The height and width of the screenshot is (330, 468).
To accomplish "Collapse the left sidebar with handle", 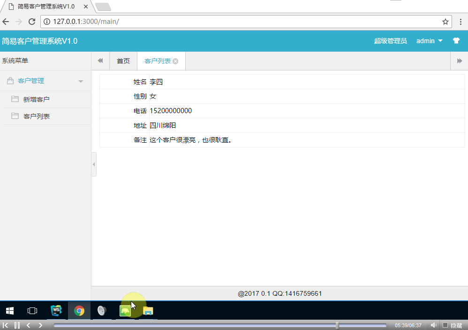I will pyautogui.click(x=94, y=164).
